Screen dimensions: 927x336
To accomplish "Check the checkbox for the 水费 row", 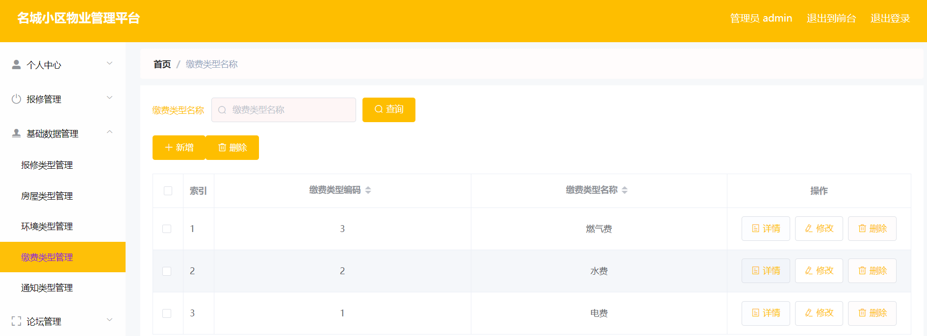I will 167,271.
